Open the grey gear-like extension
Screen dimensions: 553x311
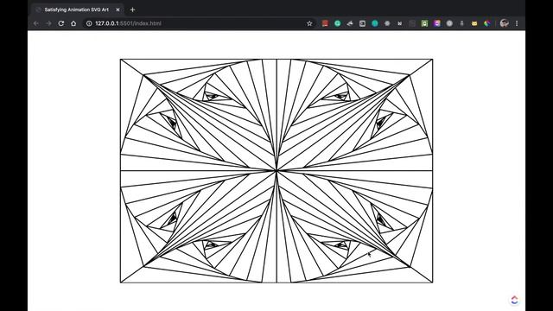point(387,23)
